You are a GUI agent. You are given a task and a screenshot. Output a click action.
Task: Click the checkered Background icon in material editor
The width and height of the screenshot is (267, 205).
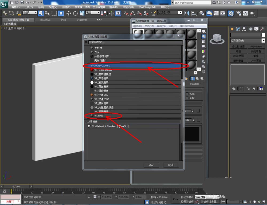click(203, 41)
